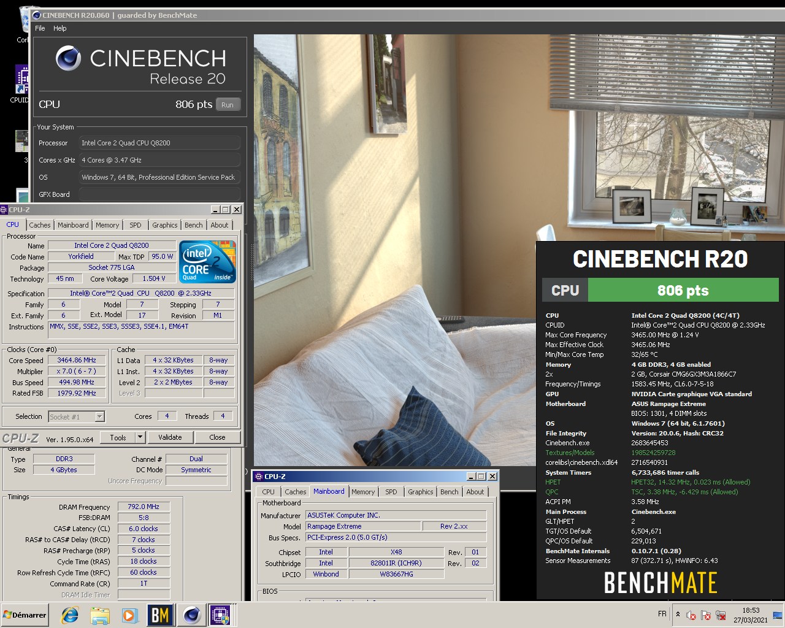Click the title icon of the CPU-Z Mainboard window
The height and width of the screenshot is (628, 785).
click(x=258, y=477)
